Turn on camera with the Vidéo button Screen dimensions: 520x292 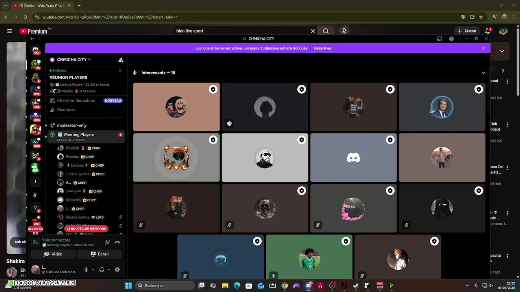click(53, 254)
